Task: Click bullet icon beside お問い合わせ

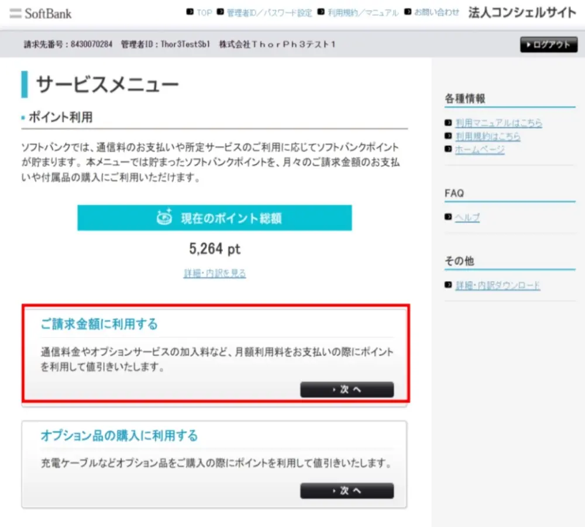Action: 408,12
